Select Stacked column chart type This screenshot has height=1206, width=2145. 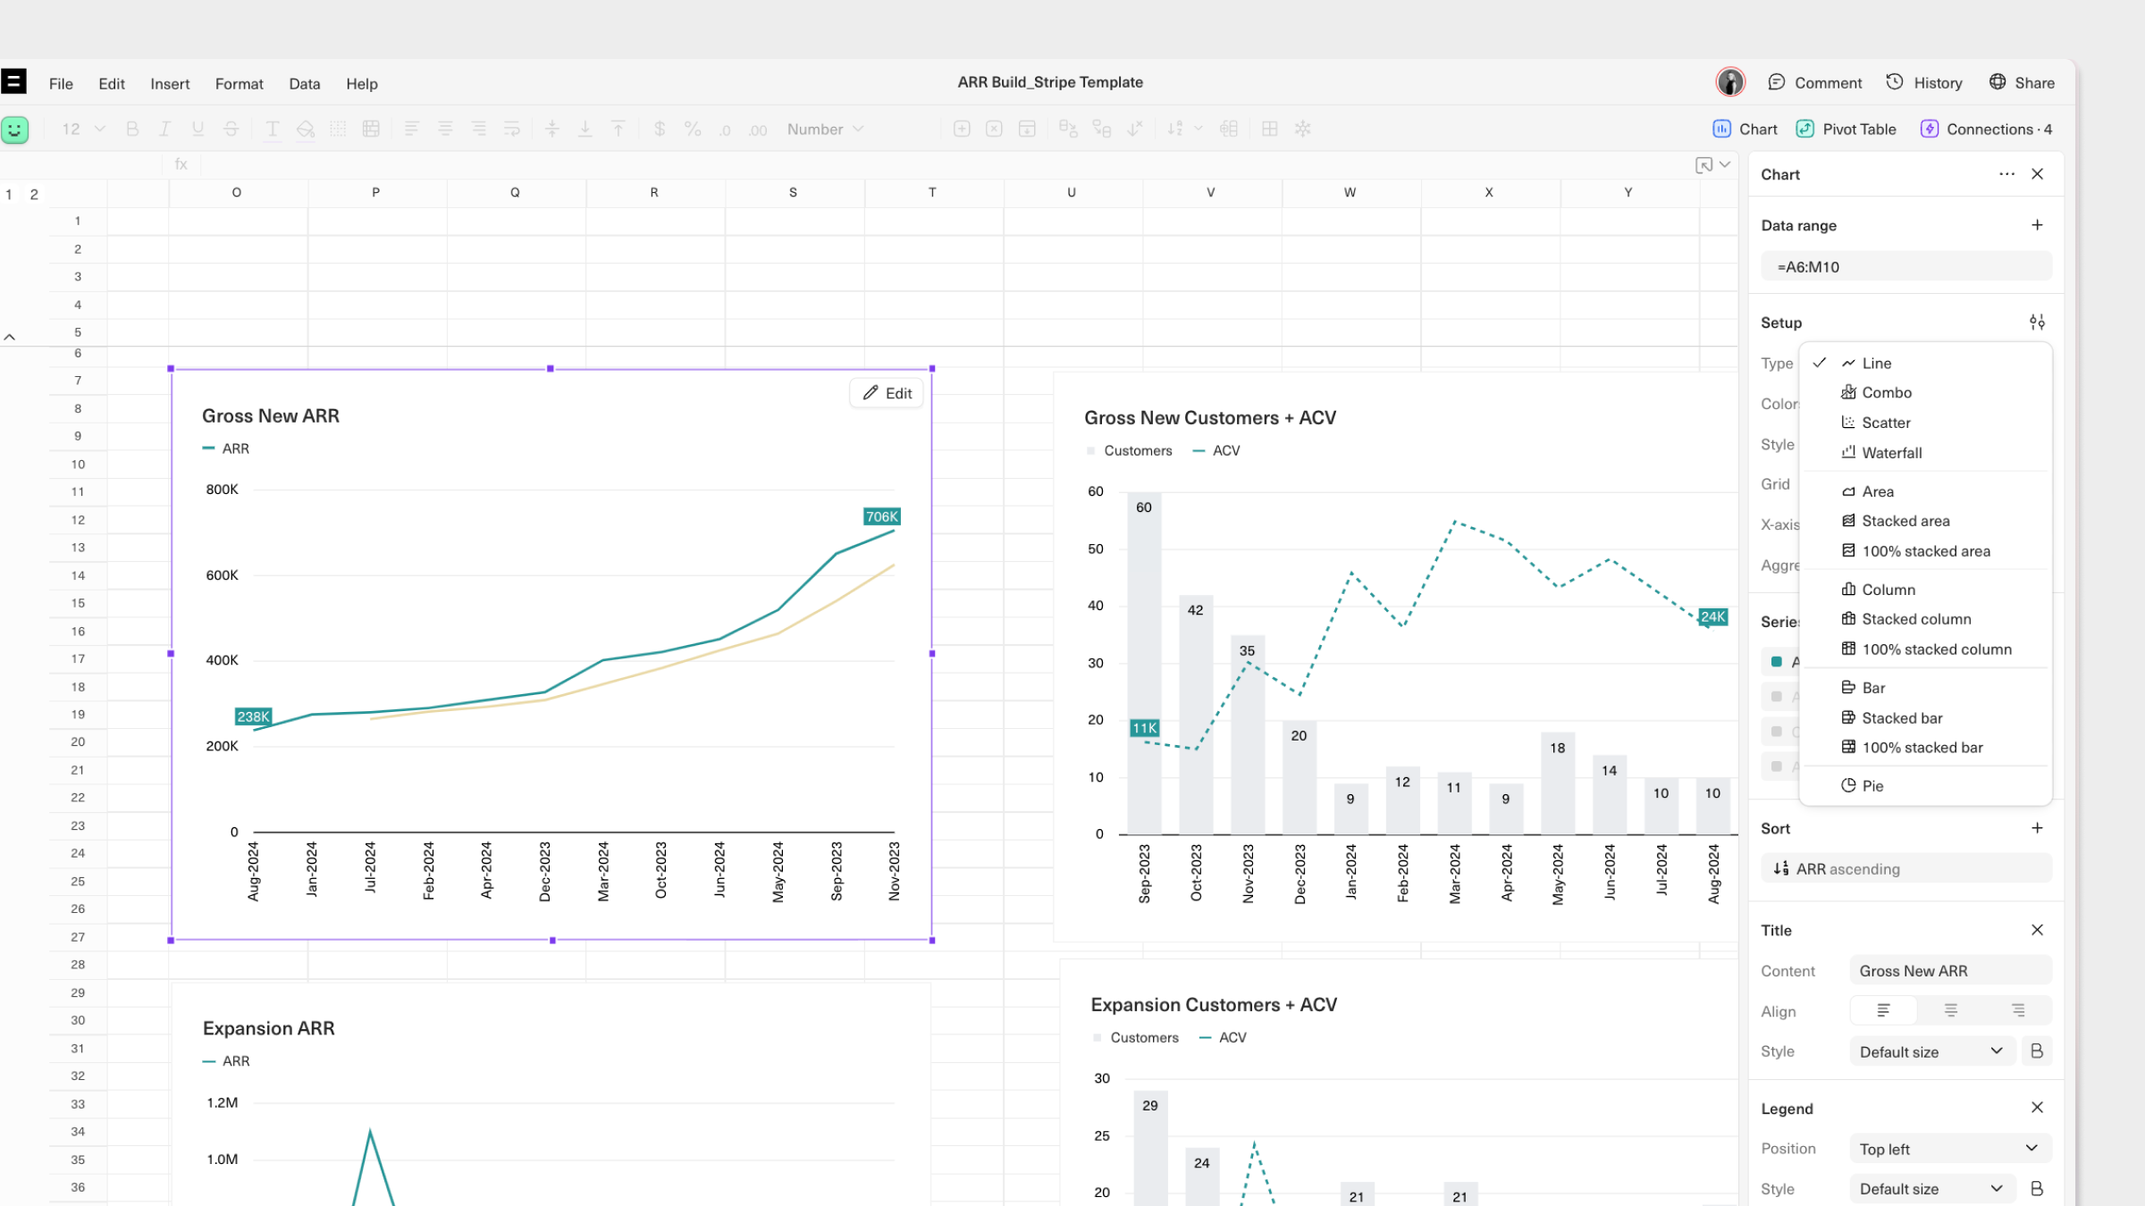click(1915, 619)
